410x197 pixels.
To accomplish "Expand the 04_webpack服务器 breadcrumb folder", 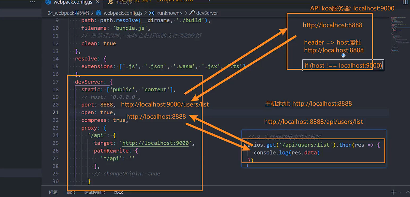I will pyautogui.click(x=68, y=13).
